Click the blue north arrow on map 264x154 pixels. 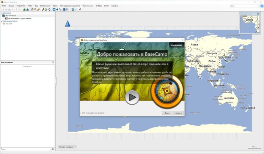(68, 24)
